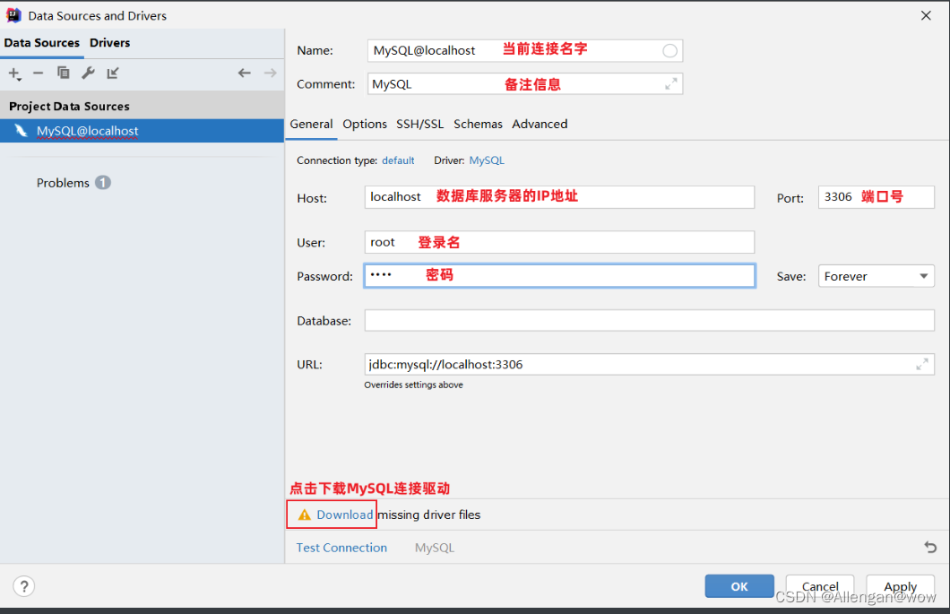The image size is (950, 614).
Task: Click the revert changes arrow icon
Action: click(930, 548)
